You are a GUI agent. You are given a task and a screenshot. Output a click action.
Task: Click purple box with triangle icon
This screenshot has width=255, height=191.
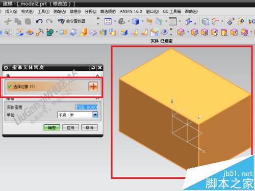tap(224, 32)
